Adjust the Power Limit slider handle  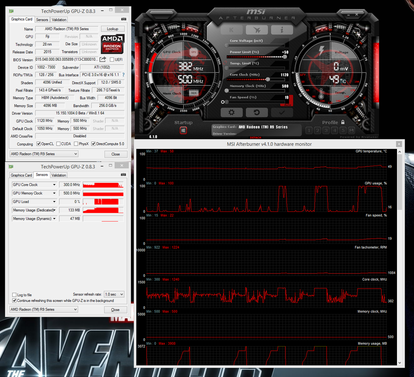(285, 57)
